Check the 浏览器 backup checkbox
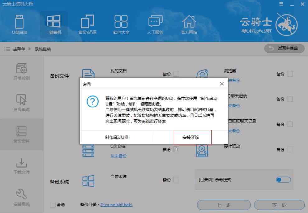Image resolution: width=308 pixels, height=213 pixels. 290,74
